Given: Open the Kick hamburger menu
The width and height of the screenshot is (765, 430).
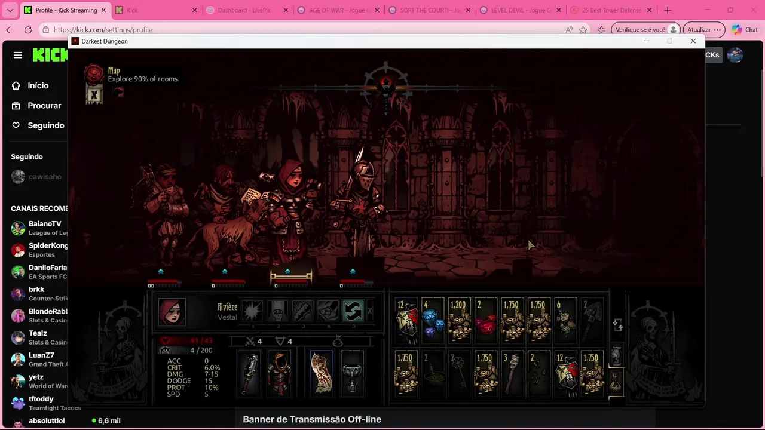Looking at the screenshot, I should tap(18, 55).
